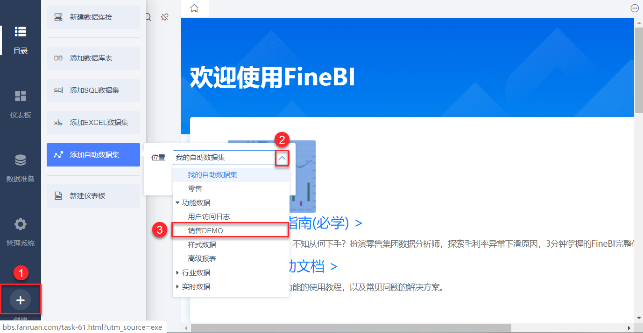
Task: Click the 欢迎使用FineBI banner heading
Action: tap(272, 77)
